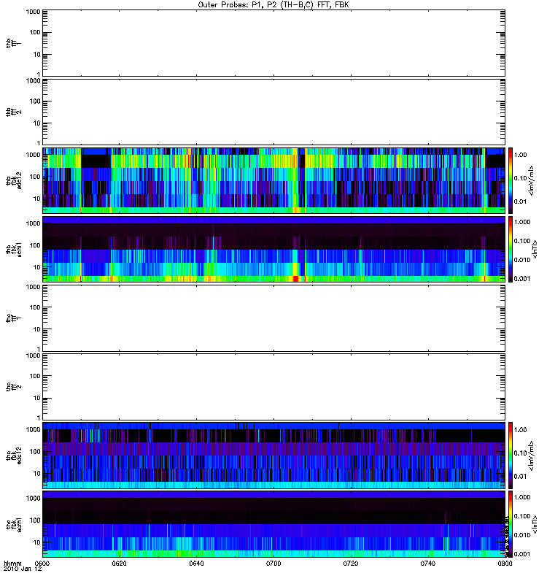The width and height of the screenshot is (547, 584).
Task: Click the thc fbk scm1 spectrogram panel
Action: pos(274,524)
